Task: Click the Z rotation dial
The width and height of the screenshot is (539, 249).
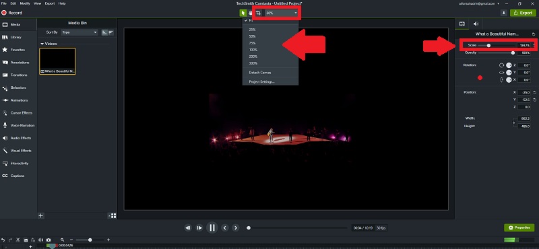Action: (509, 65)
